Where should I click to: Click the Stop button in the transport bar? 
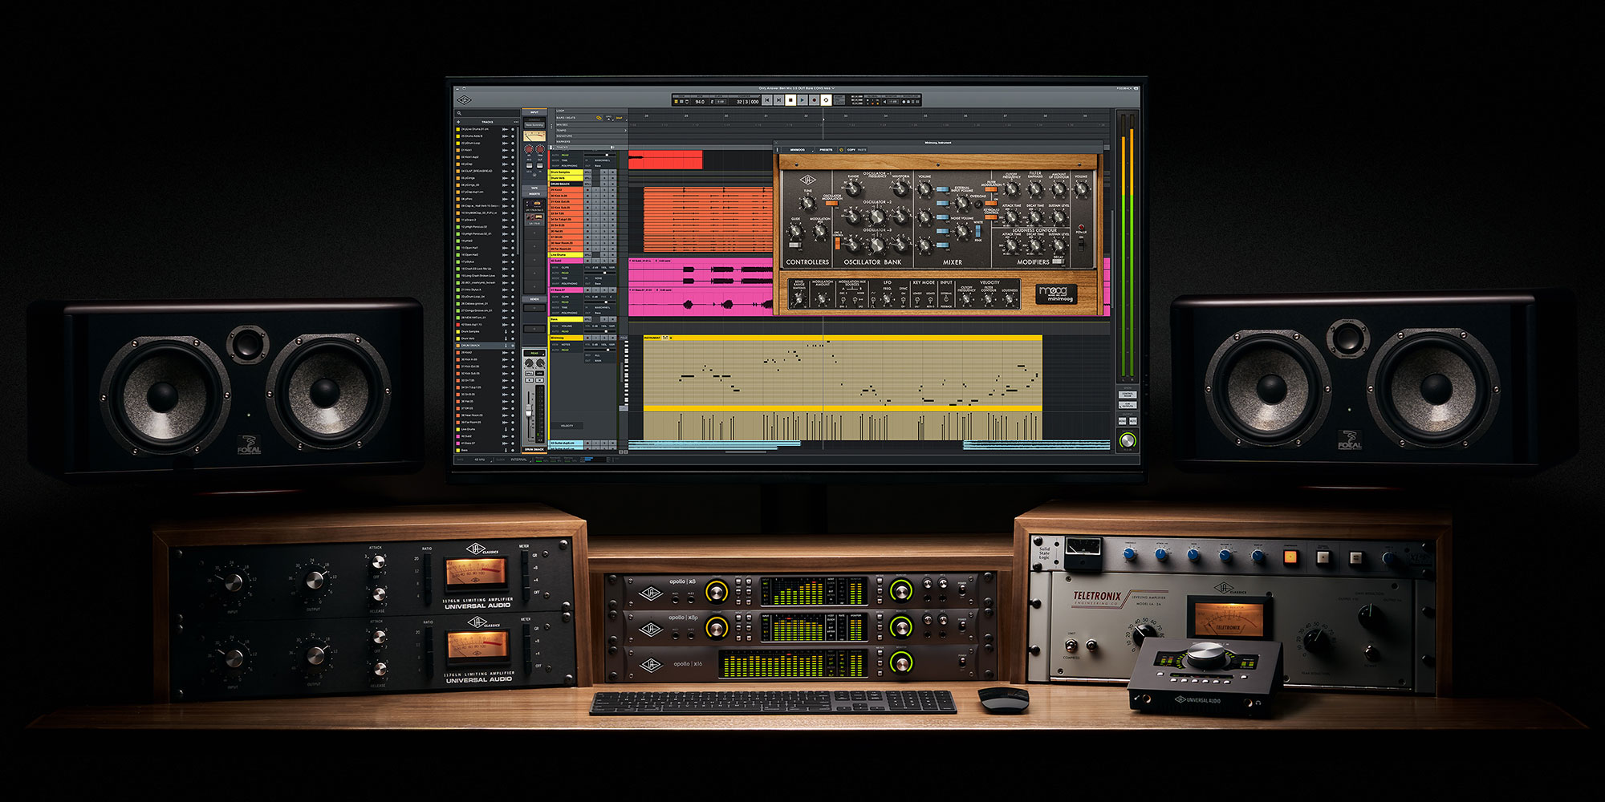790,100
